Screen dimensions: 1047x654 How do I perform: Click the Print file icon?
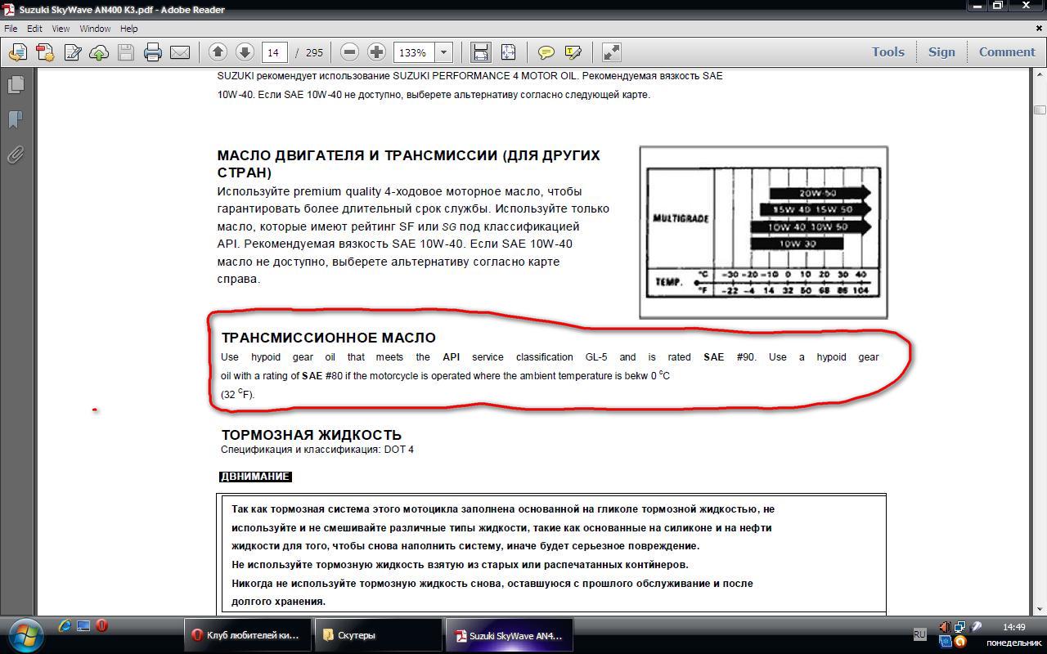pos(153,52)
